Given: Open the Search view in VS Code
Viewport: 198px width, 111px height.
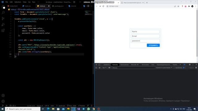Looking at the screenshot, I should [3, 13].
